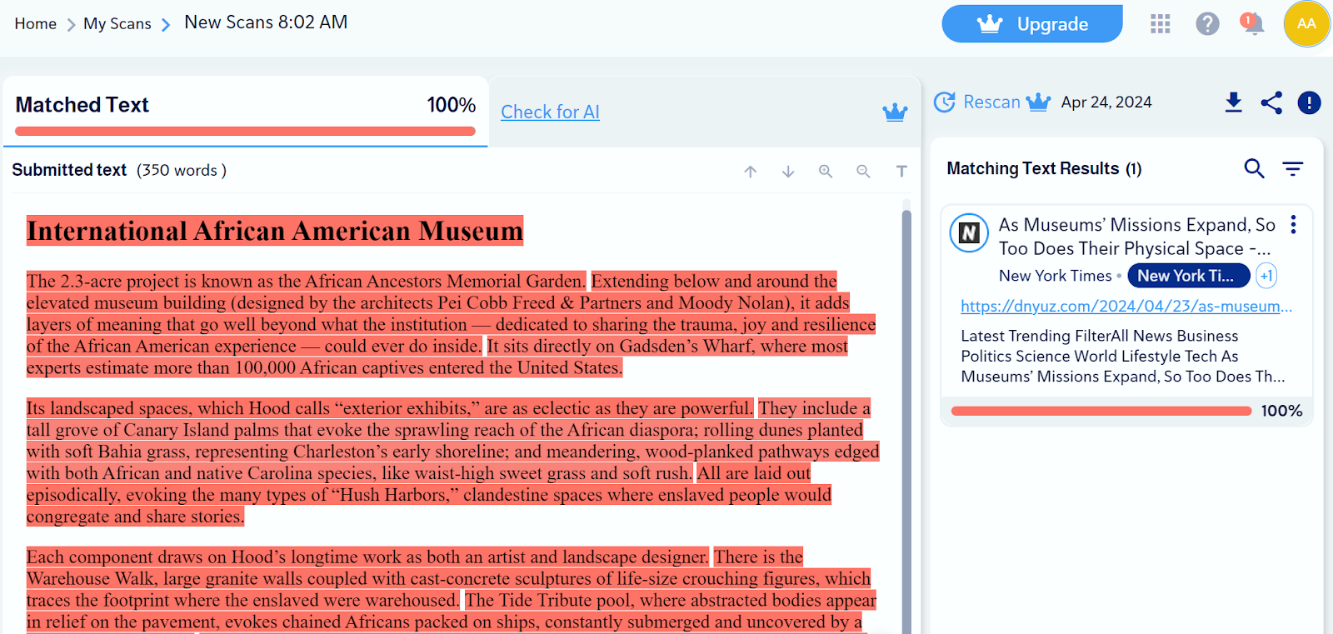Search matching text results
The height and width of the screenshot is (634, 1333).
click(x=1254, y=168)
